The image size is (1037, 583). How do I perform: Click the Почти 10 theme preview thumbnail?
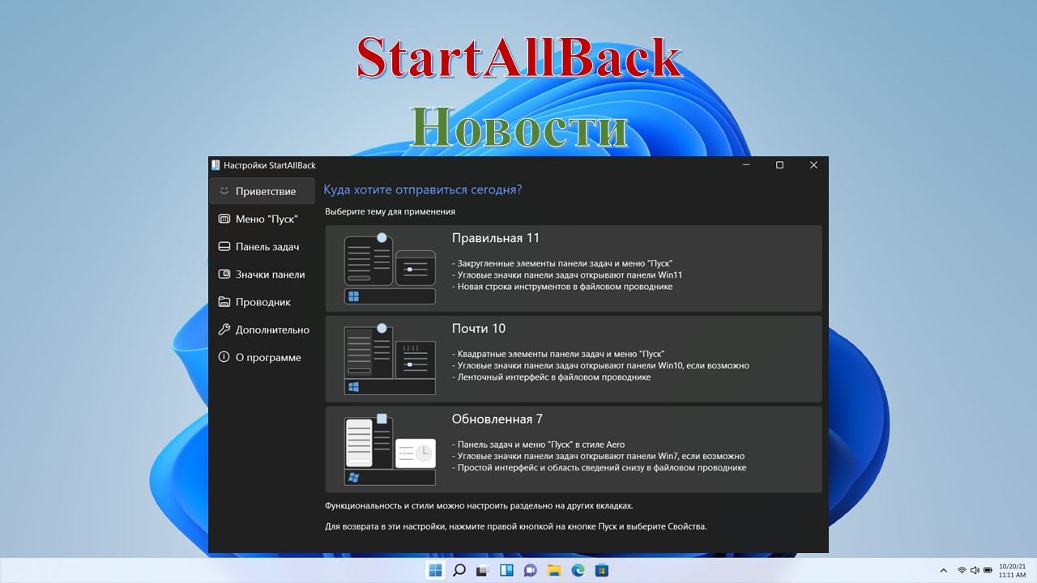click(390, 359)
